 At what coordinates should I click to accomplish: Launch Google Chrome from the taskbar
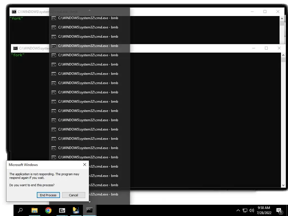click(x=48, y=210)
